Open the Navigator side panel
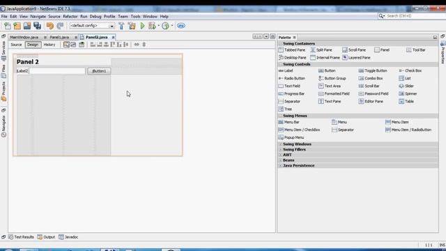Screen dimensions: 446x251 tap(3, 126)
